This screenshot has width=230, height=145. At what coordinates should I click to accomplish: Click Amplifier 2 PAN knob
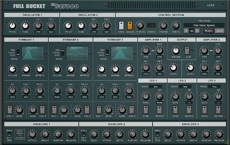[x=204, y=50]
